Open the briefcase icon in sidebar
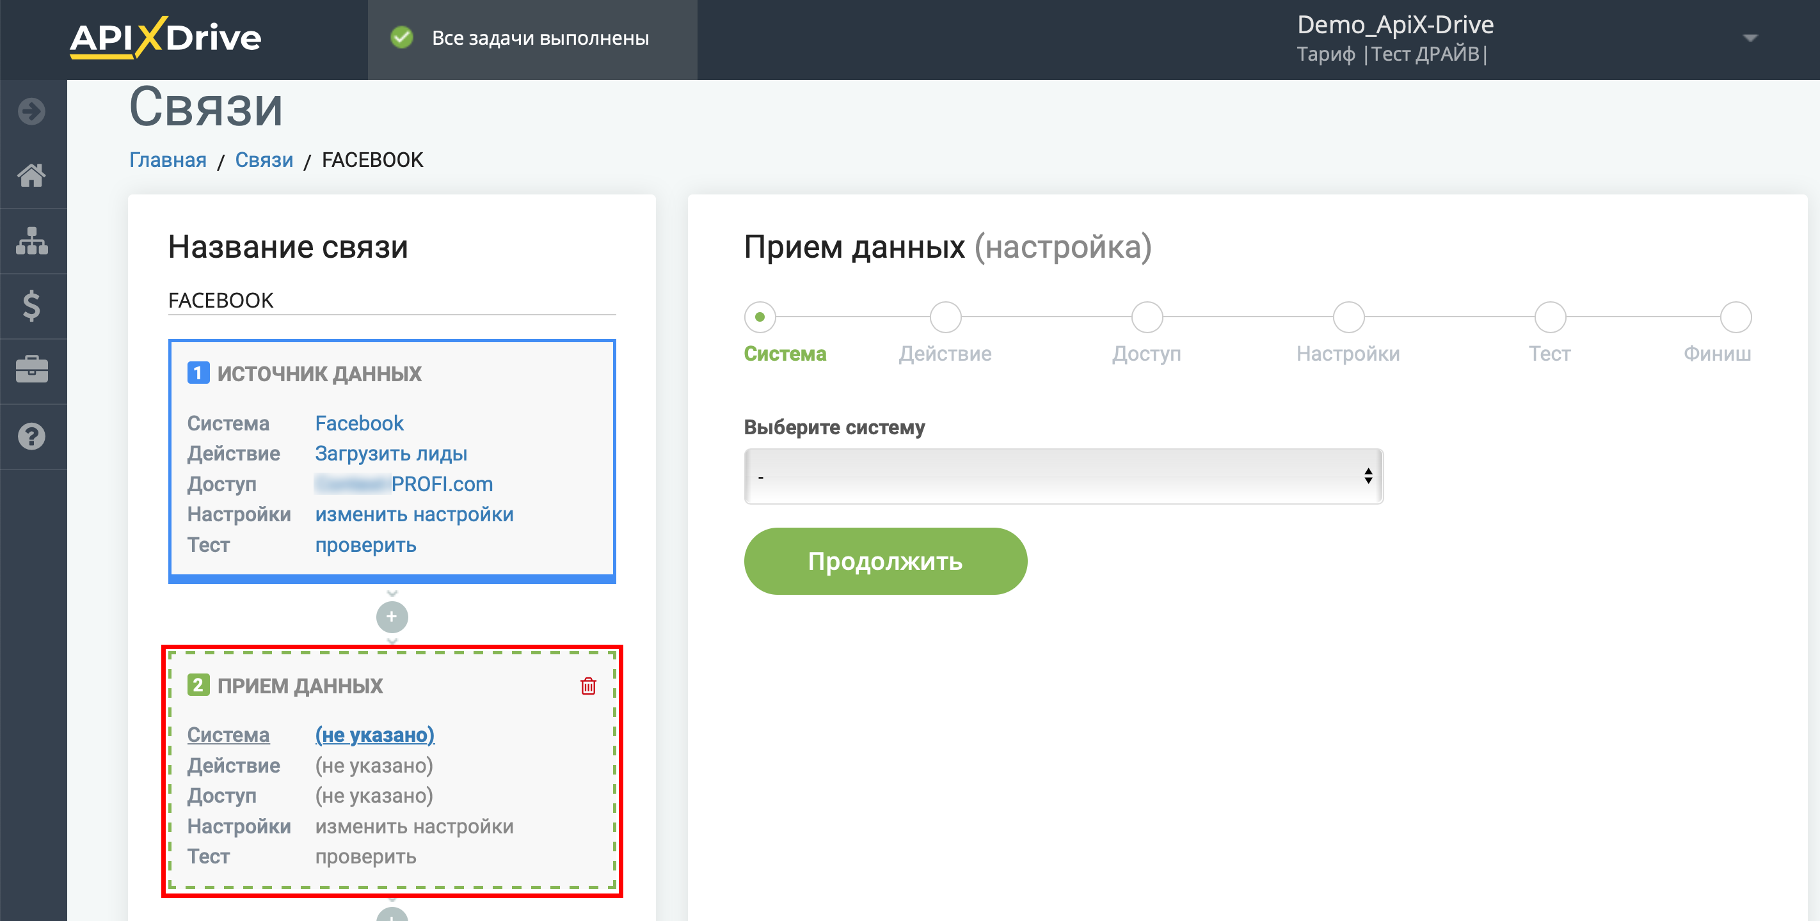The image size is (1820, 921). coord(32,370)
